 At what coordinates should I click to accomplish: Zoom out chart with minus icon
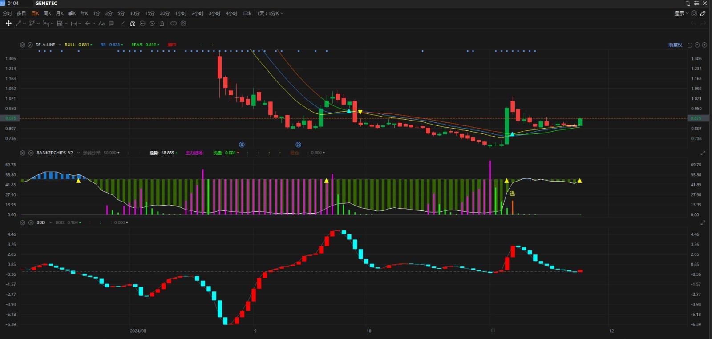[697, 45]
